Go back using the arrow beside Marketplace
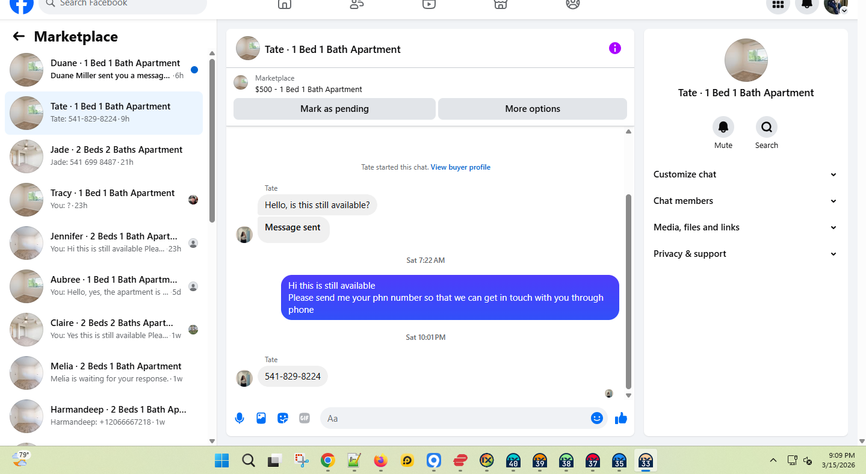Image resolution: width=866 pixels, height=474 pixels. (x=19, y=37)
